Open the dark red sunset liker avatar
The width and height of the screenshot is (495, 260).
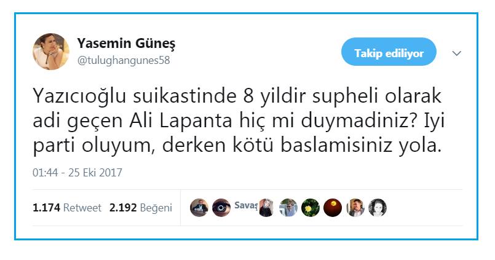pyautogui.click(x=333, y=208)
